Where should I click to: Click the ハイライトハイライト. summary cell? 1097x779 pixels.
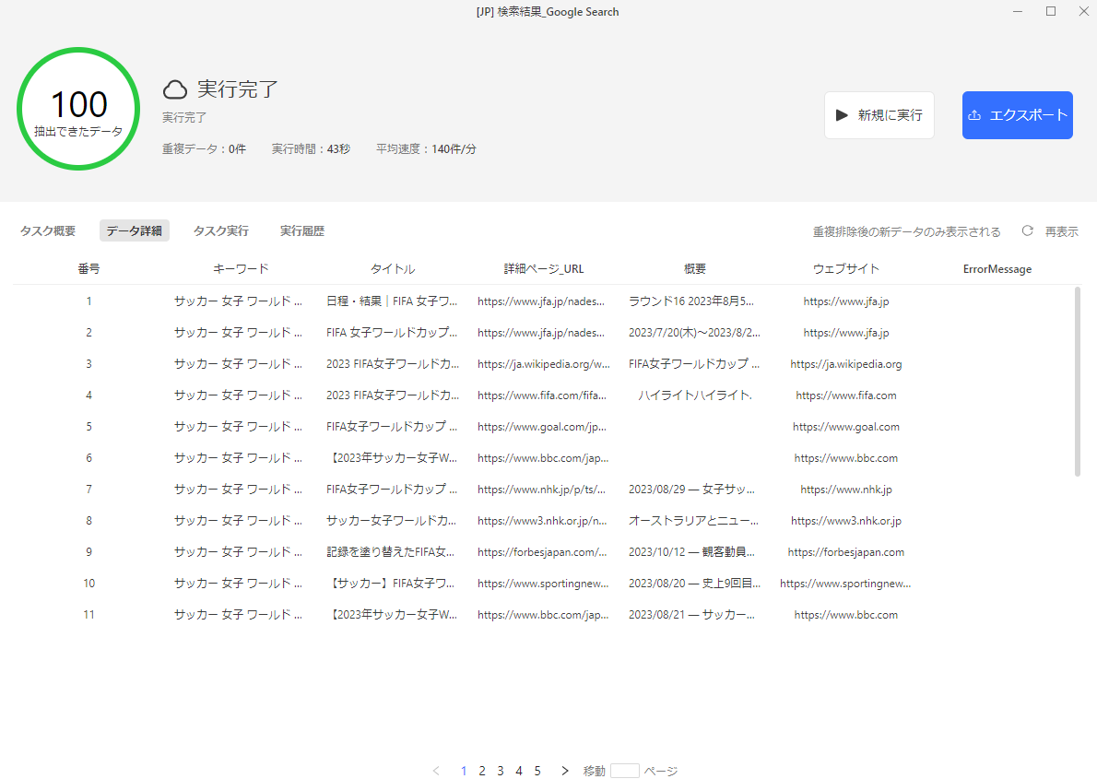[695, 395]
